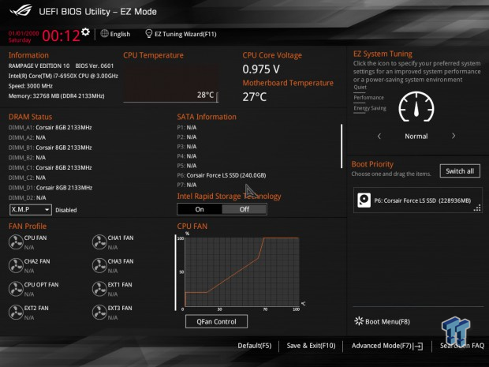Image resolution: width=489 pixels, height=367 pixels.
Task: Click the SATA Information scrollbar
Action: tap(342, 146)
